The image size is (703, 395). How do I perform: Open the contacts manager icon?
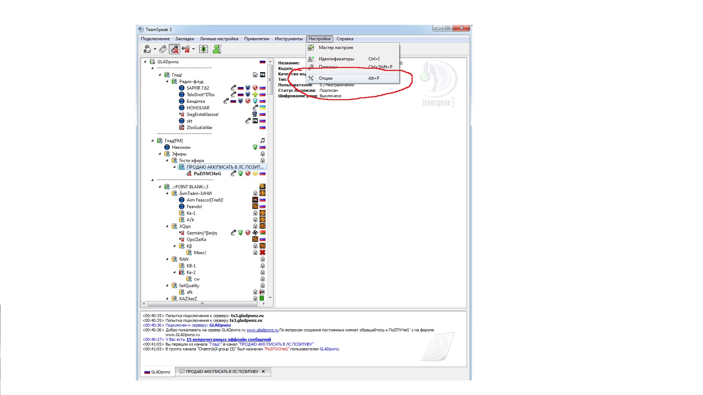pos(217,49)
